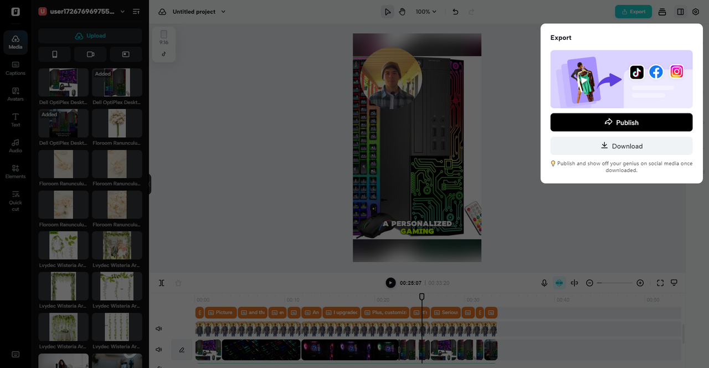This screenshot has width=709, height=368.
Task: Upload from phone icon
Action: pos(55,54)
